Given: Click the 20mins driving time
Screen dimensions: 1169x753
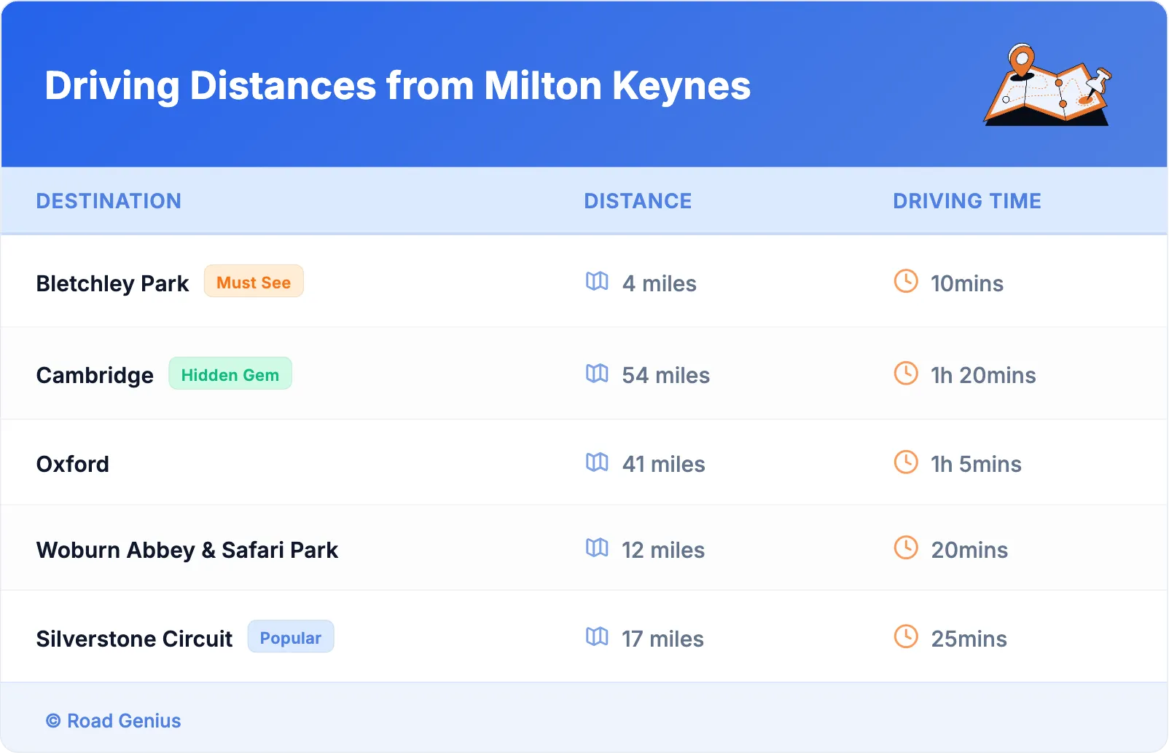Looking at the screenshot, I should [x=969, y=550].
